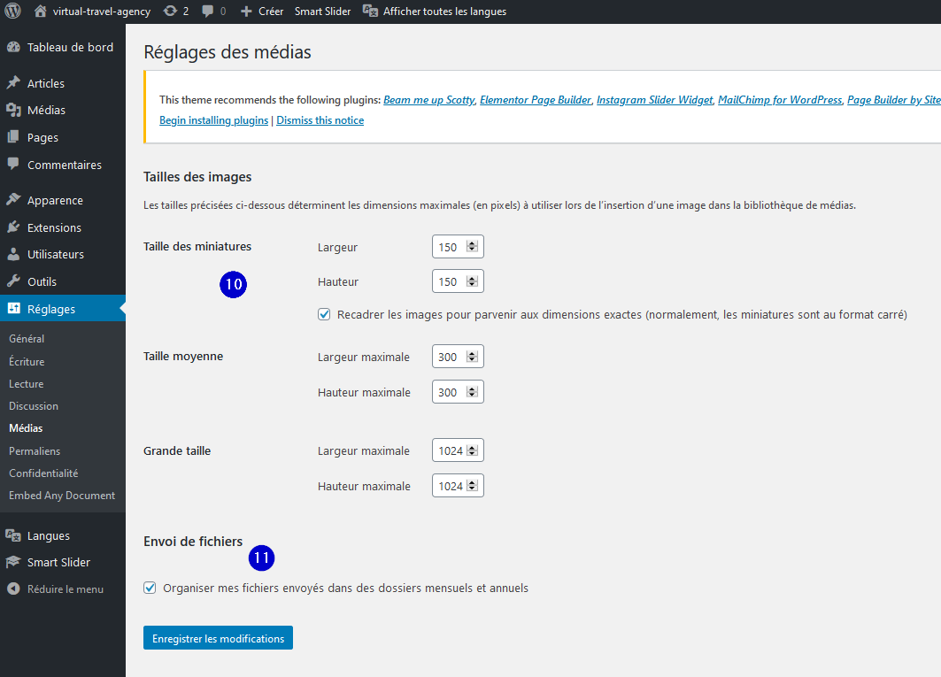This screenshot has height=677, width=941.
Task: Open the Extensions menu label
Action: 54,227
